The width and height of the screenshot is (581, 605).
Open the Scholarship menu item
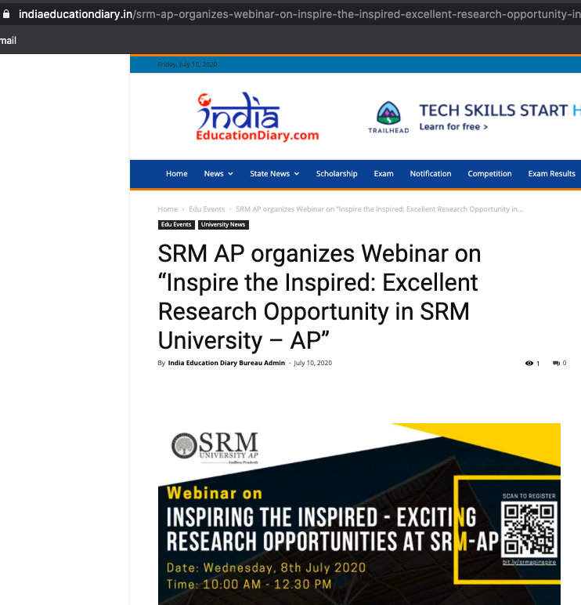337,174
